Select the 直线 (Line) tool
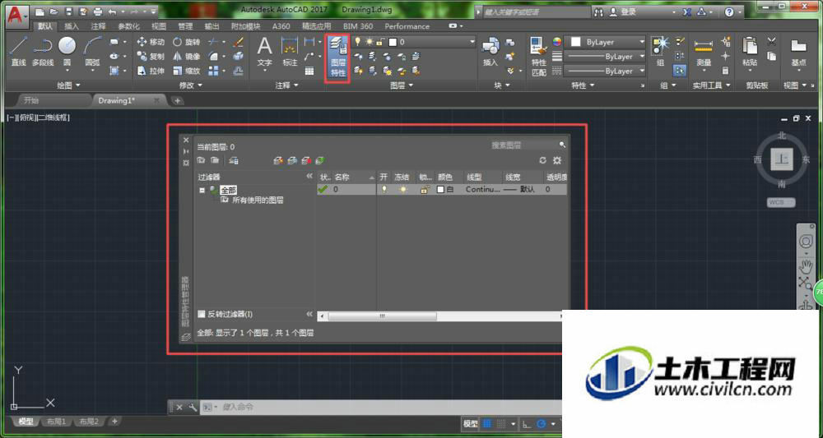Viewport: 823px width, 438px height. click(18, 51)
